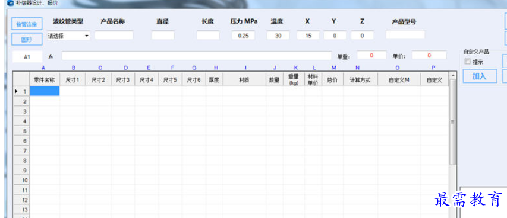
Task: Select the Y field showing 0
Action: point(335,36)
